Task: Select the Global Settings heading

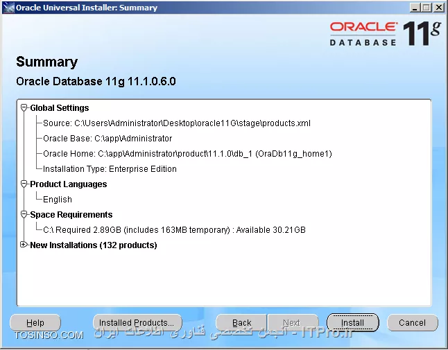Action: coord(60,108)
